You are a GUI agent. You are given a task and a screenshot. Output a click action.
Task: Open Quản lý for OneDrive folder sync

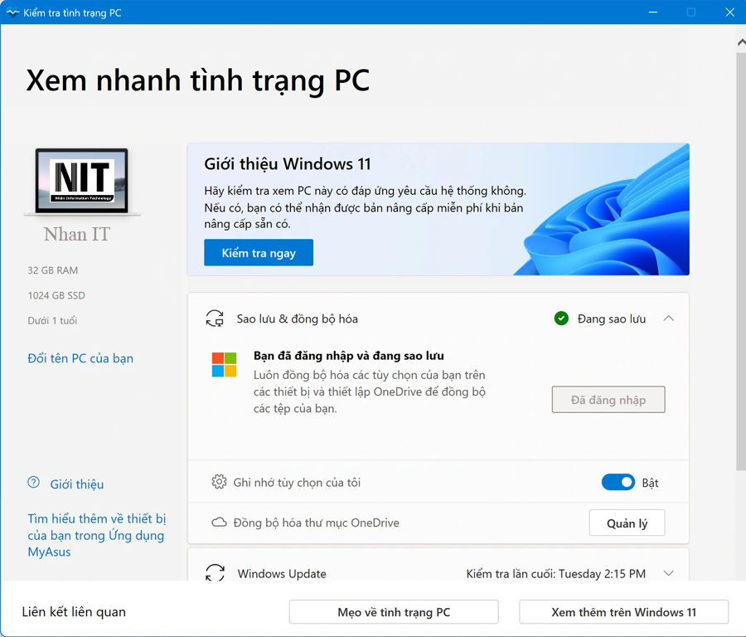pyautogui.click(x=627, y=523)
